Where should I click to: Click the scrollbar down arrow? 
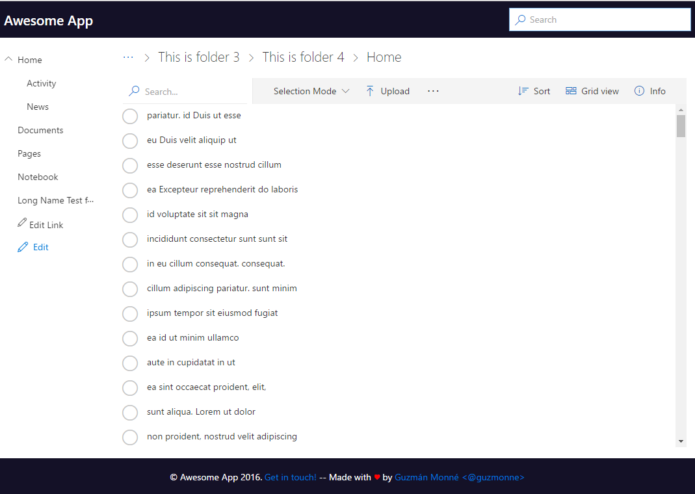point(681,441)
